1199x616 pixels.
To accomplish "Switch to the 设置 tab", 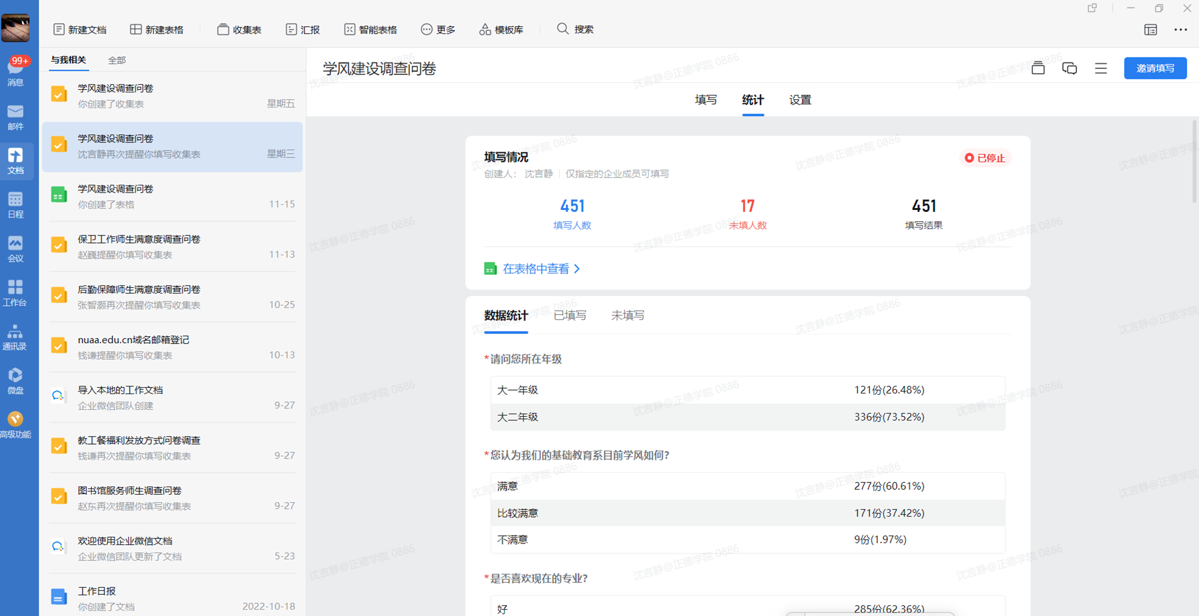I will [799, 100].
